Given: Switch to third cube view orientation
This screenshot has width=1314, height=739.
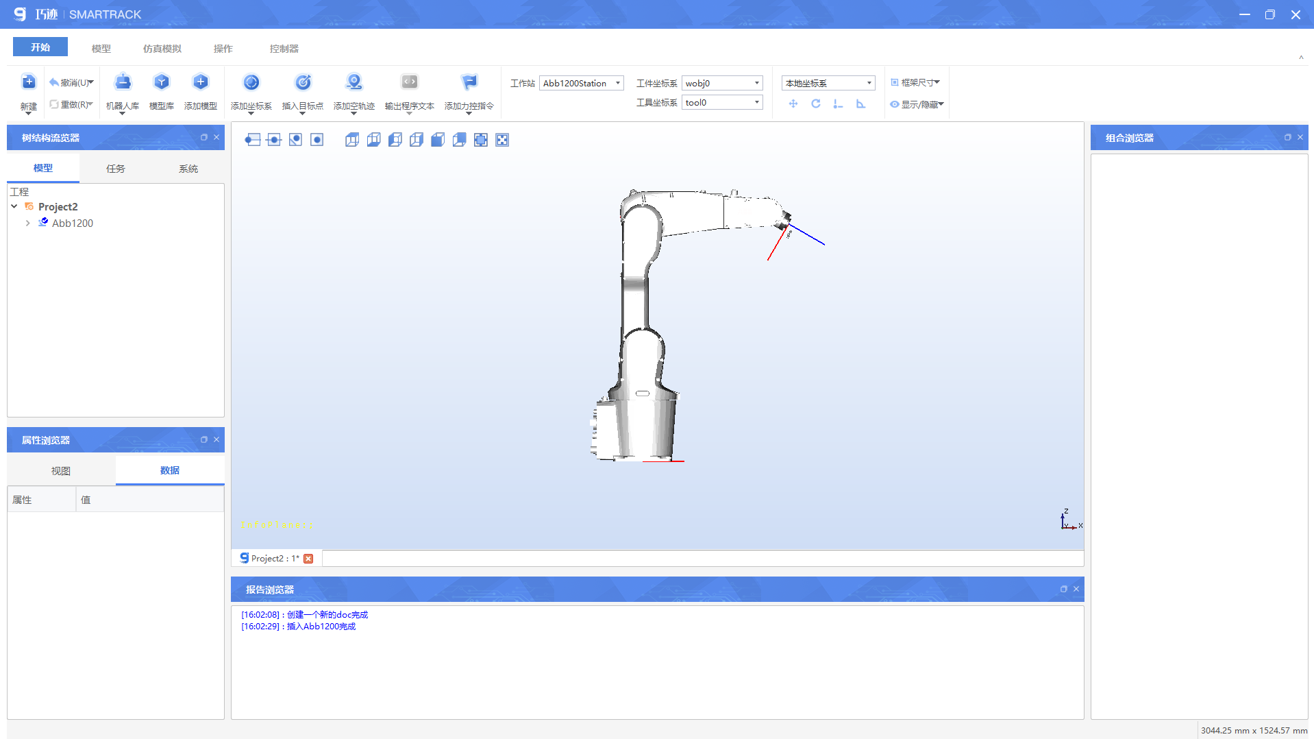Looking at the screenshot, I should point(395,140).
